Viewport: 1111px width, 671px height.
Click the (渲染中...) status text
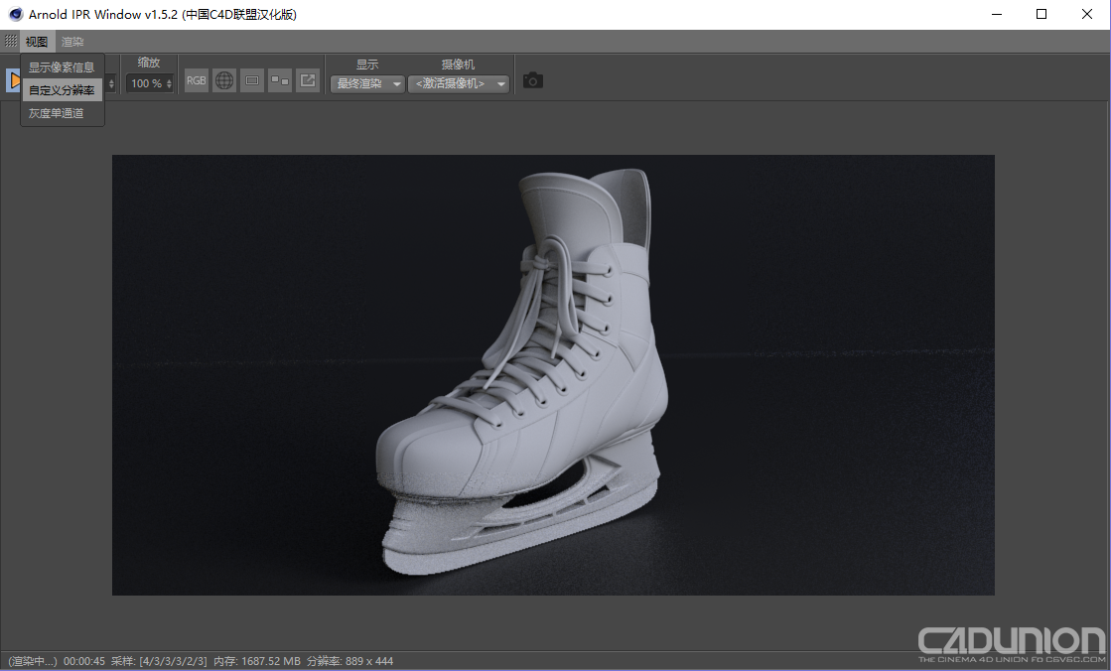[33, 661]
